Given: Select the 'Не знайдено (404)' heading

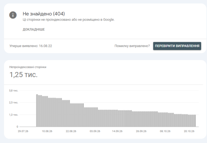Looking at the screenshot, I should (44, 14).
